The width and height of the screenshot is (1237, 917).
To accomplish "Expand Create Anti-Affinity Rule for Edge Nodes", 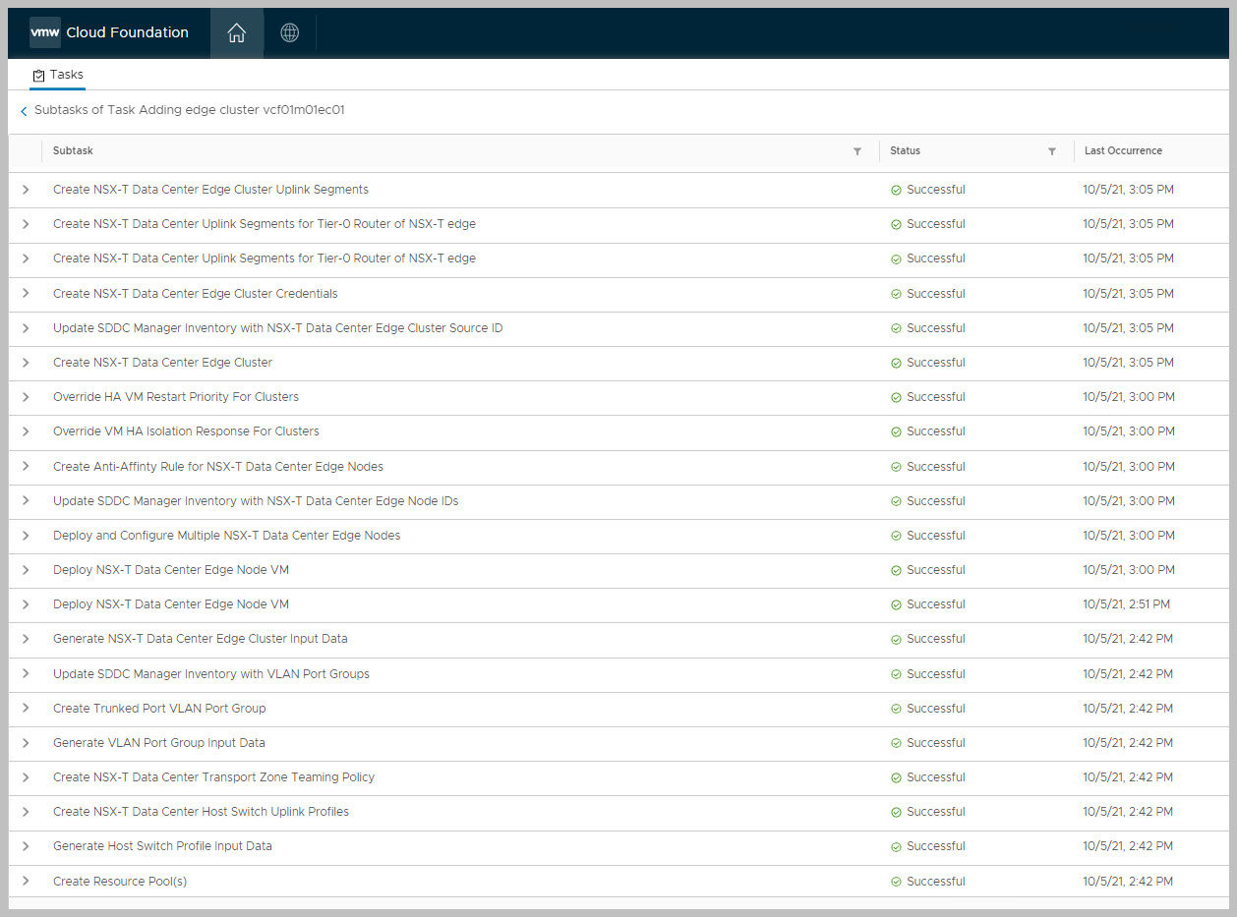I will click(x=26, y=467).
